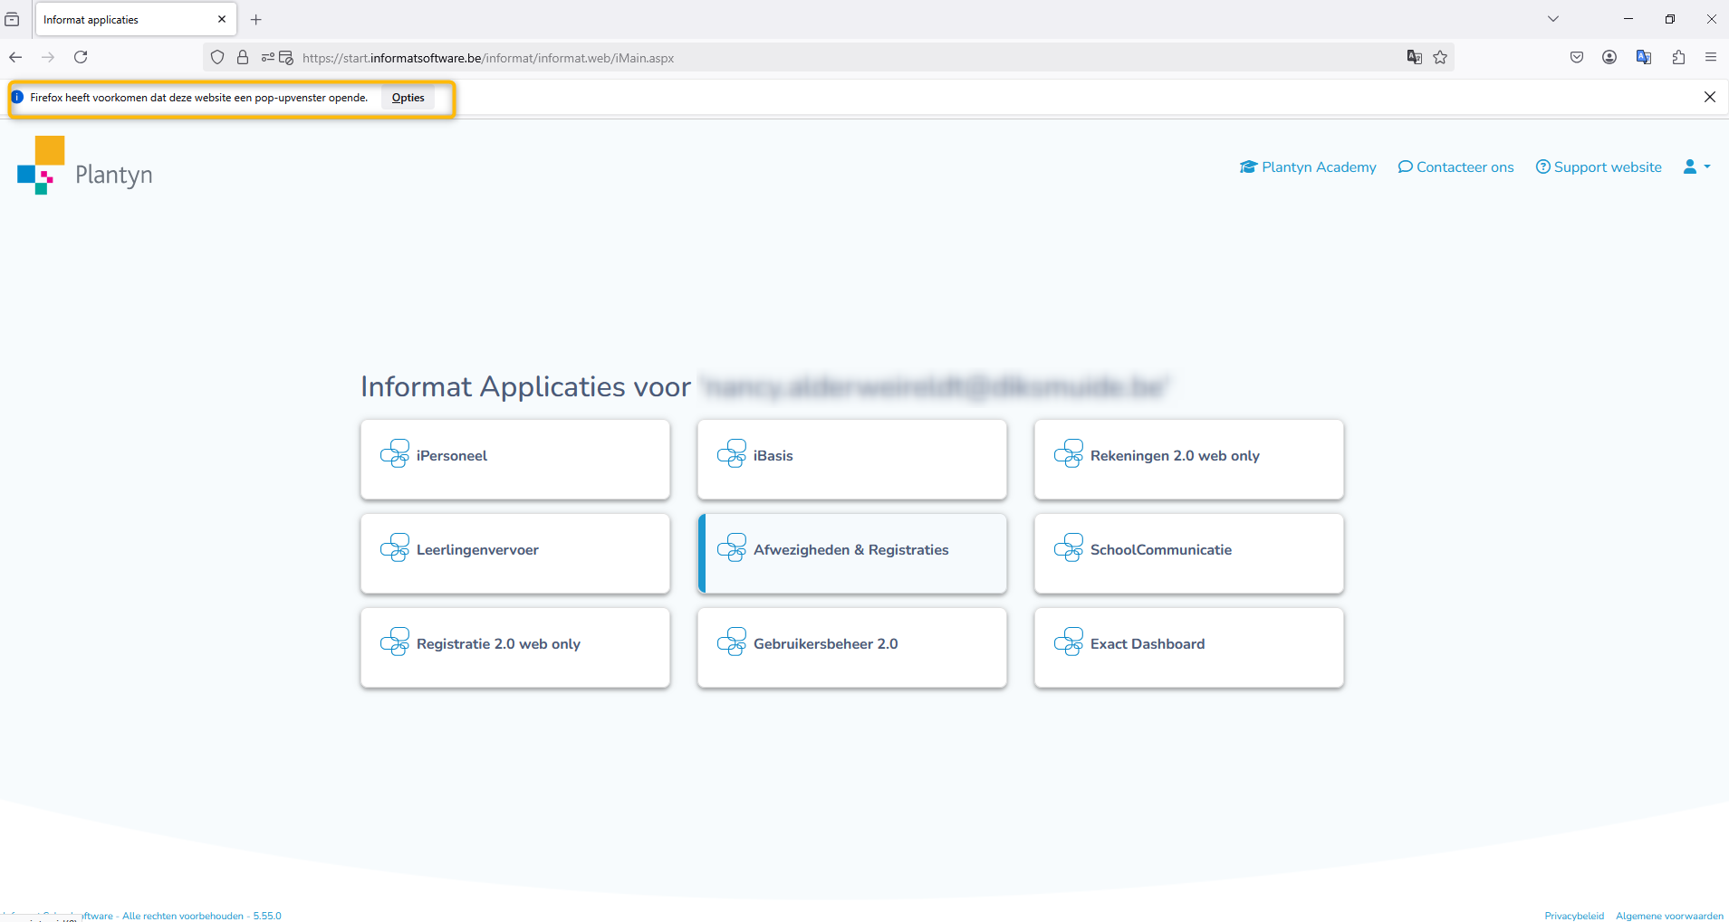Image resolution: width=1729 pixels, height=922 pixels.
Task: Click the iPersoneel cloud icon
Action: [x=395, y=453]
